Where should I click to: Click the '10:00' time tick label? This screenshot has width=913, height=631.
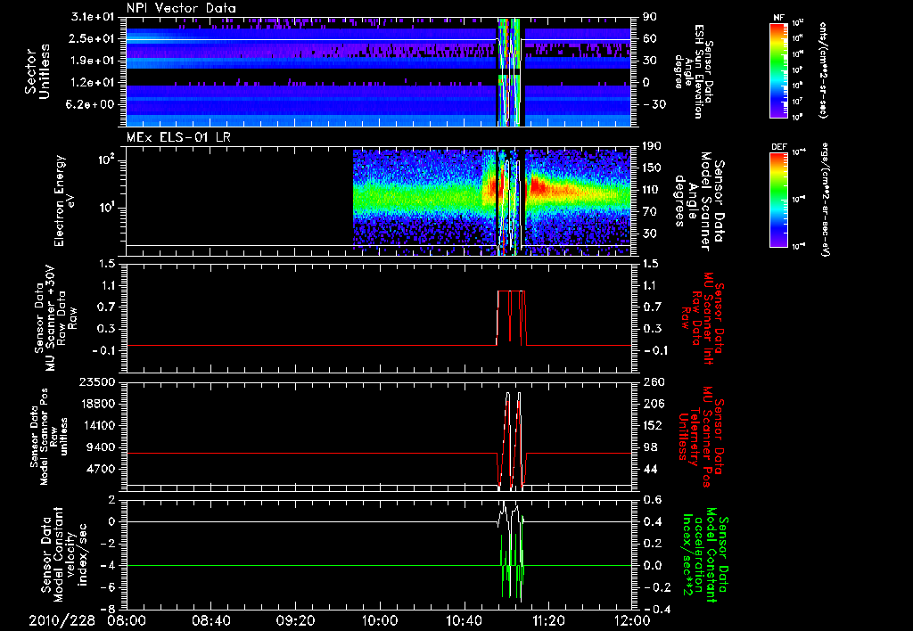[380, 621]
